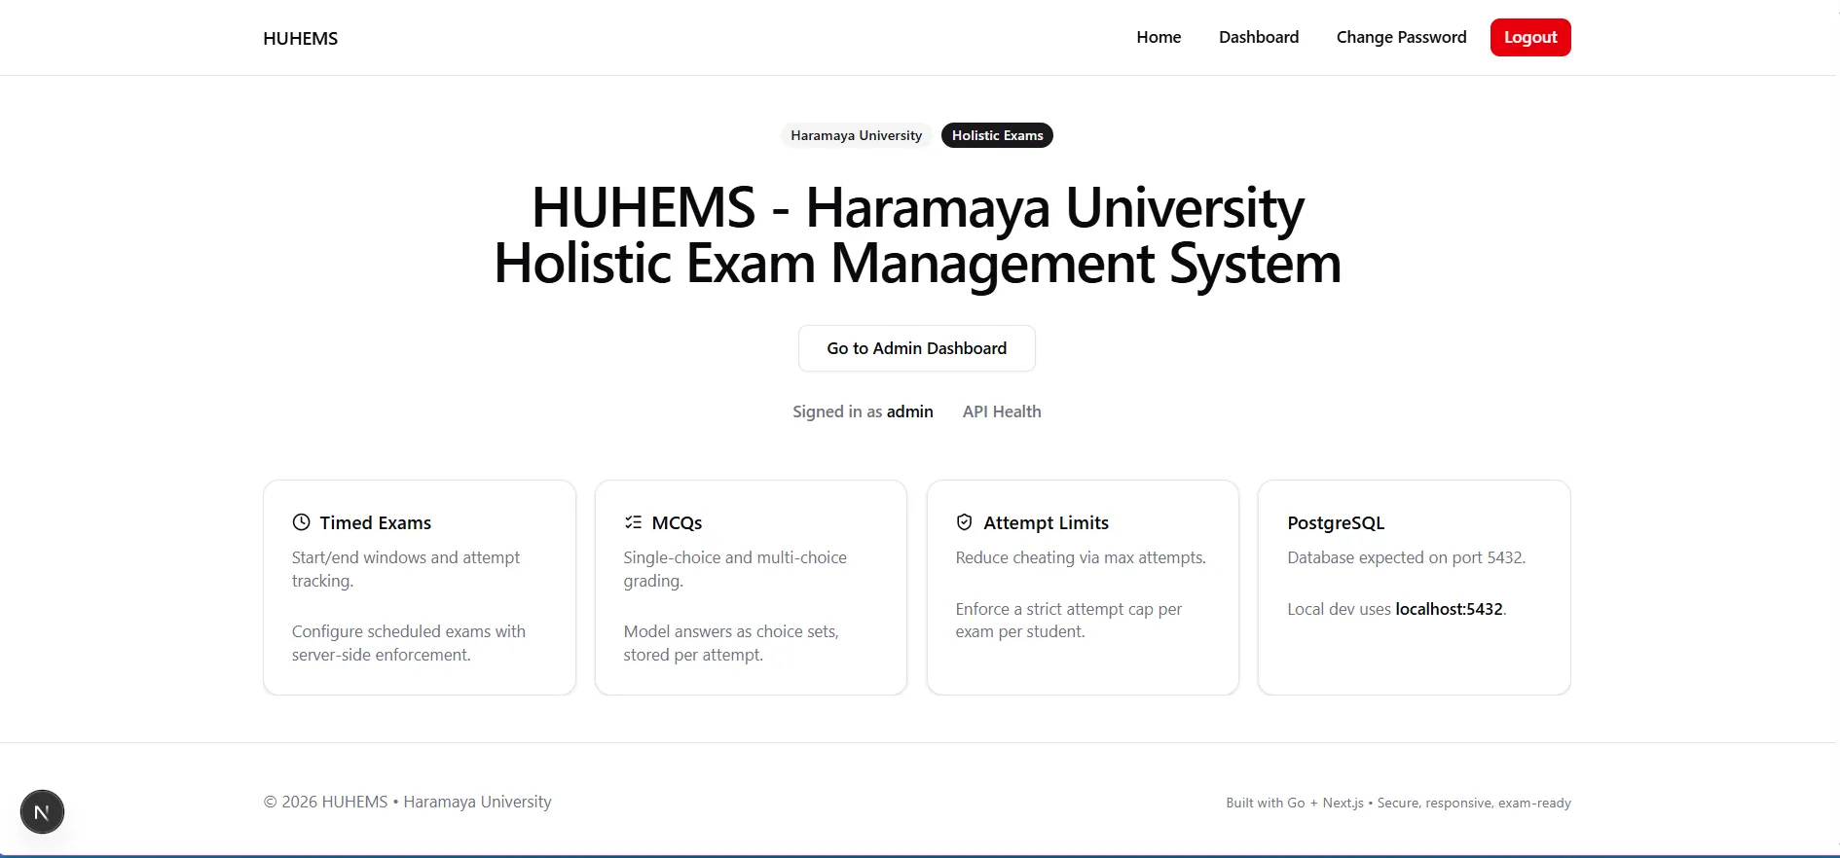Click 'Single-choice and multi-choice grading.' text

pos(735,569)
